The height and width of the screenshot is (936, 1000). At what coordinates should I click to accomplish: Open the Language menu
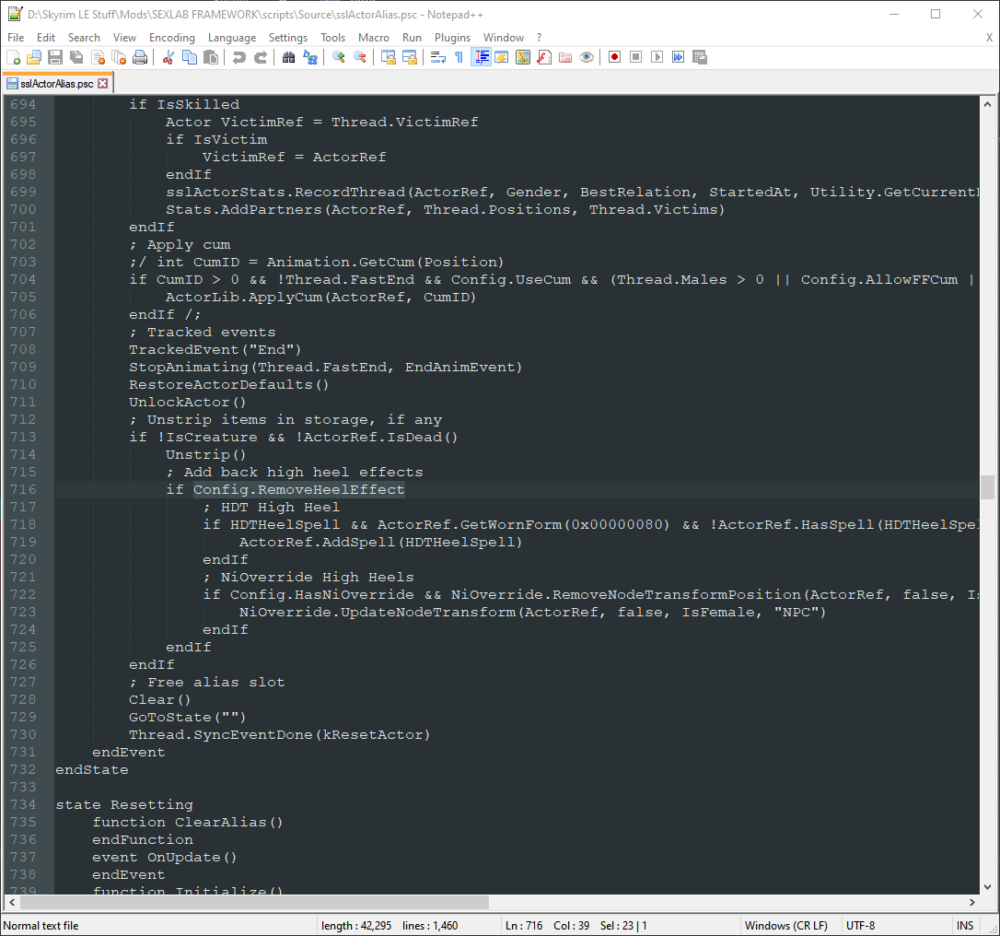[232, 38]
